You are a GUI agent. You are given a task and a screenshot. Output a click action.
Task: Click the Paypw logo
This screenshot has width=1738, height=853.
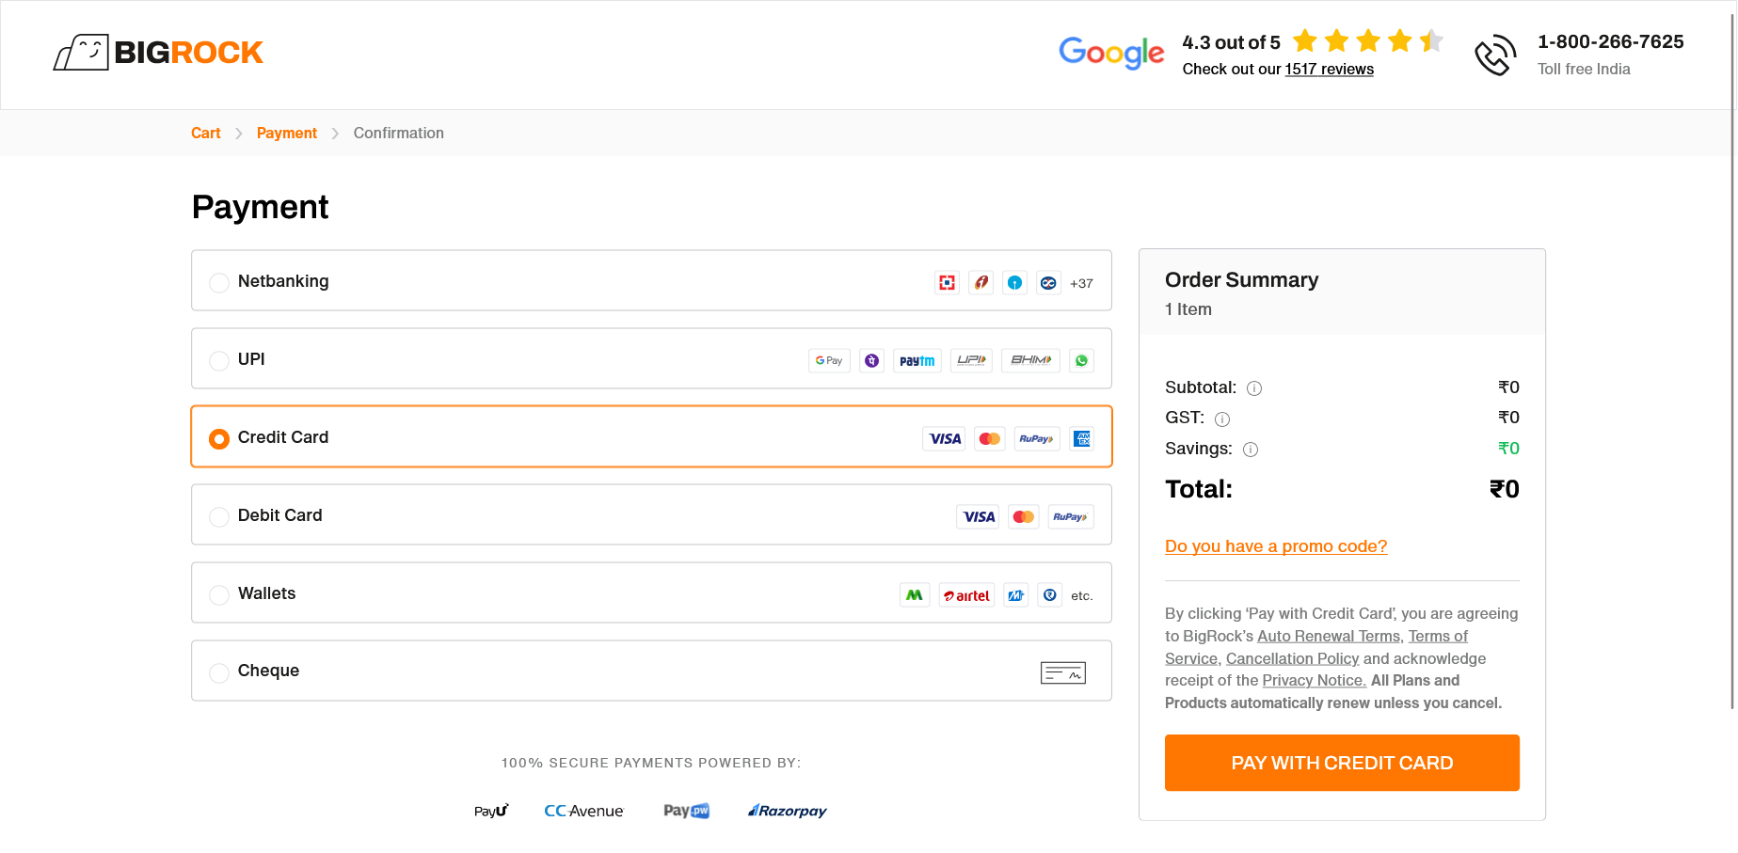coord(687,811)
